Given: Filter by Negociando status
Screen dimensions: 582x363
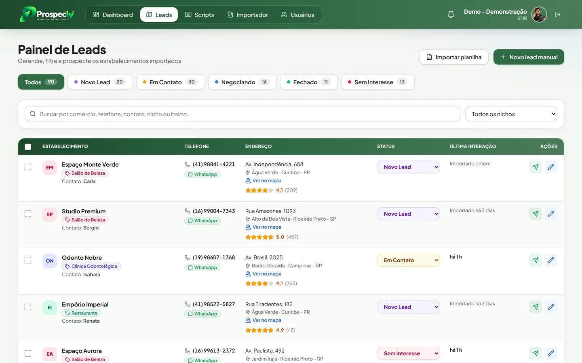Looking at the screenshot, I should pos(242,82).
